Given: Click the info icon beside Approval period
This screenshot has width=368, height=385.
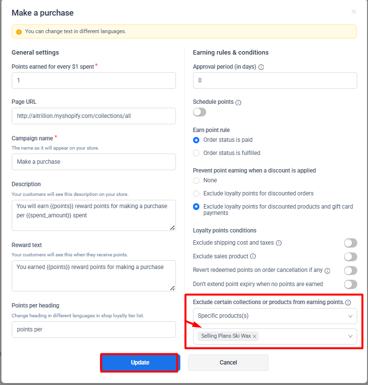Looking at the screenshot, I should click(x=261, y=67).
